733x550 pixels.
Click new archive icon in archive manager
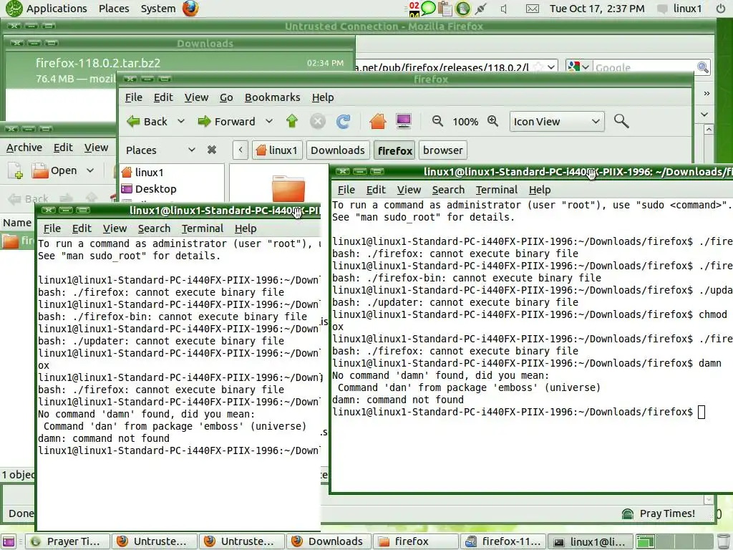(16, 170)
